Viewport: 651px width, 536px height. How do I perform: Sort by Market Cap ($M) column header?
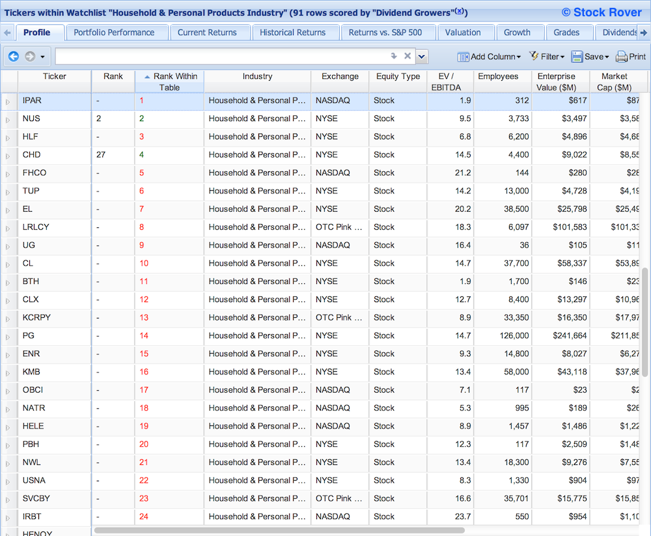[x=615, y=81]
